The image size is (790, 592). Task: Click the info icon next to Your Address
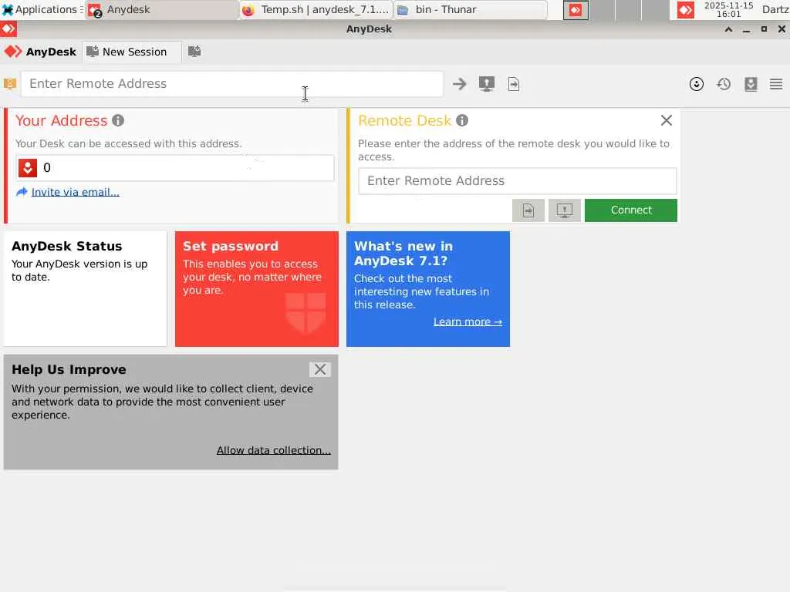[118, 121]
